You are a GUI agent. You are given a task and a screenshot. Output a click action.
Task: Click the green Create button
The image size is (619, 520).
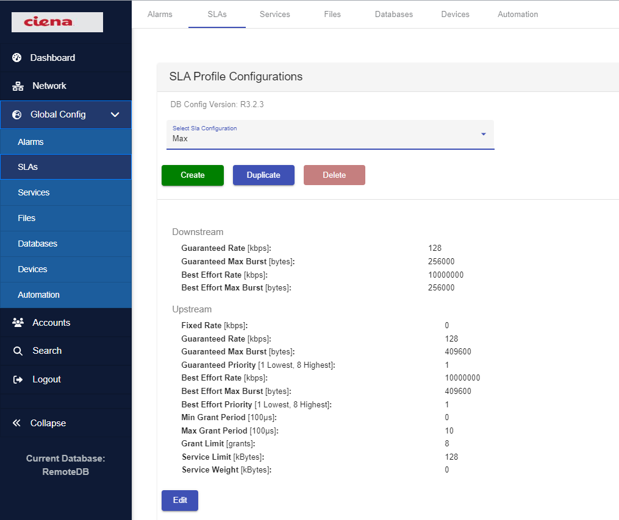tap(193, 175)
